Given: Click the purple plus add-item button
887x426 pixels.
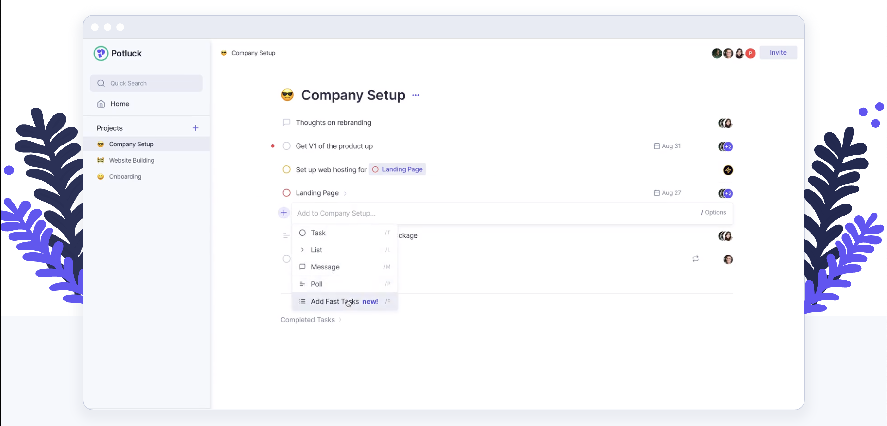Looking at the screenshot, I should coord(284,213).
